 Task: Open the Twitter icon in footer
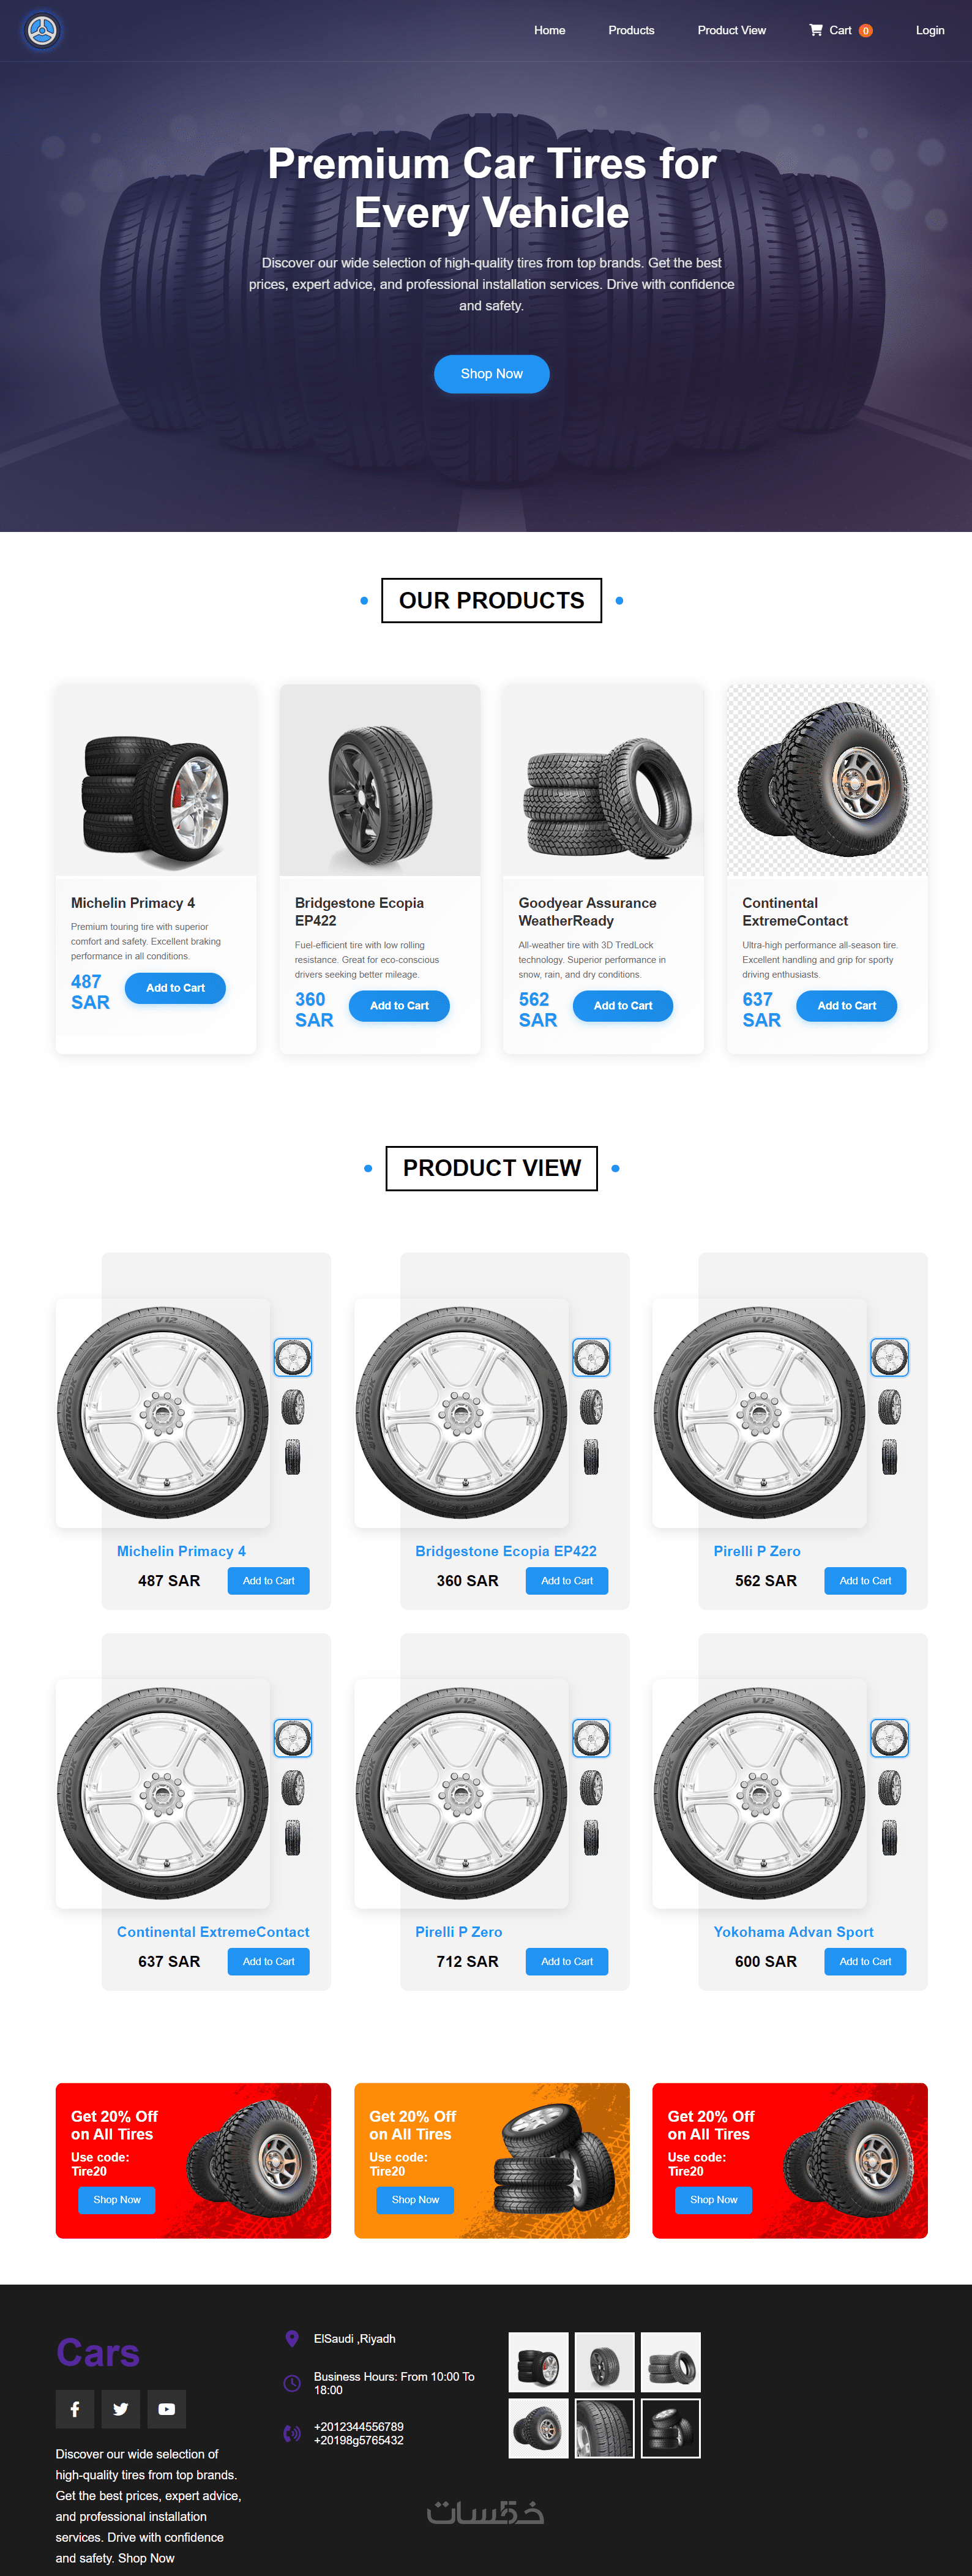[121, 2409]
